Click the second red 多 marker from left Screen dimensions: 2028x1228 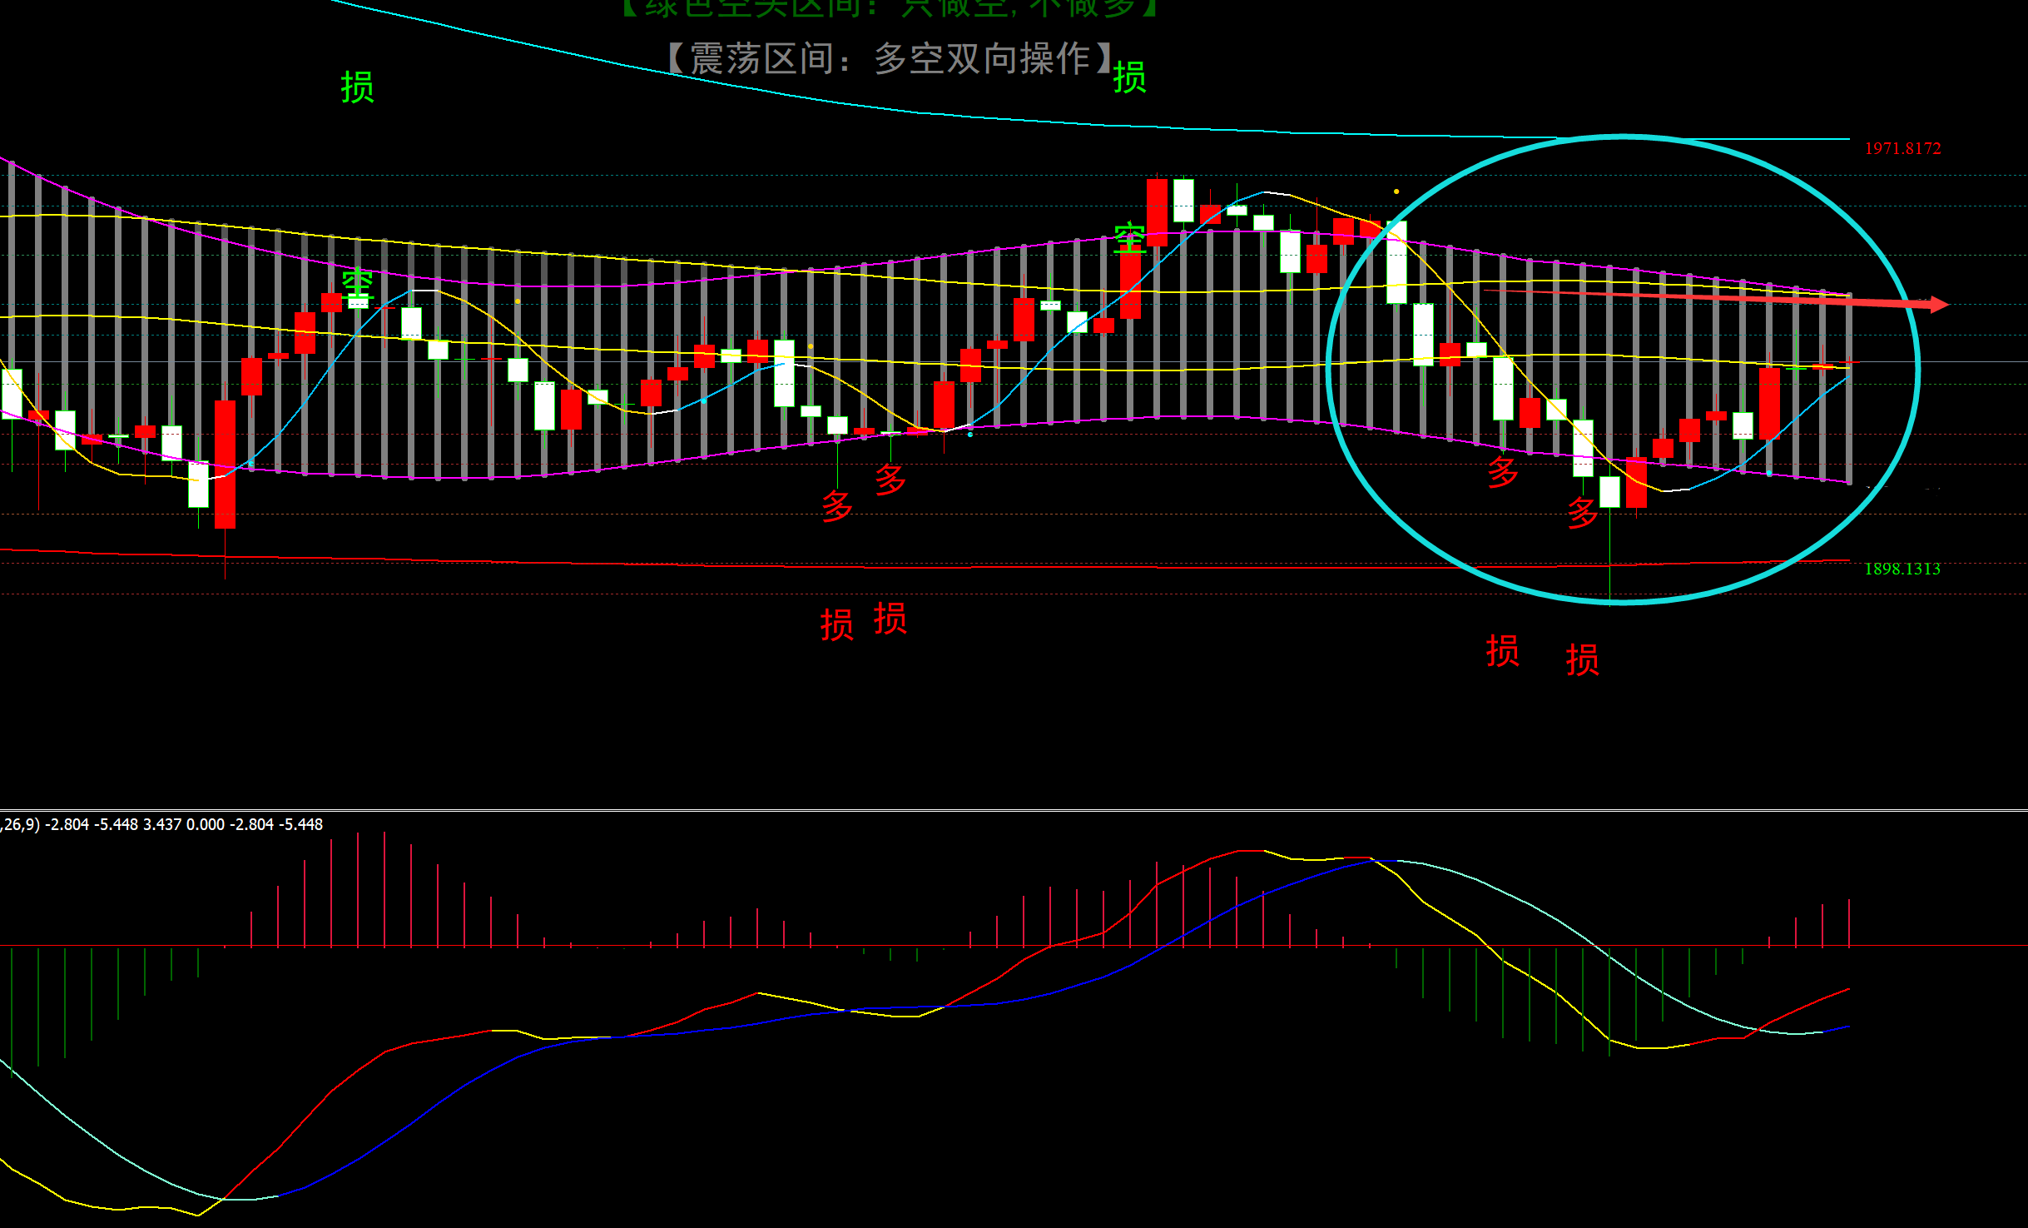pyautogui.click(x=890, y=479)
